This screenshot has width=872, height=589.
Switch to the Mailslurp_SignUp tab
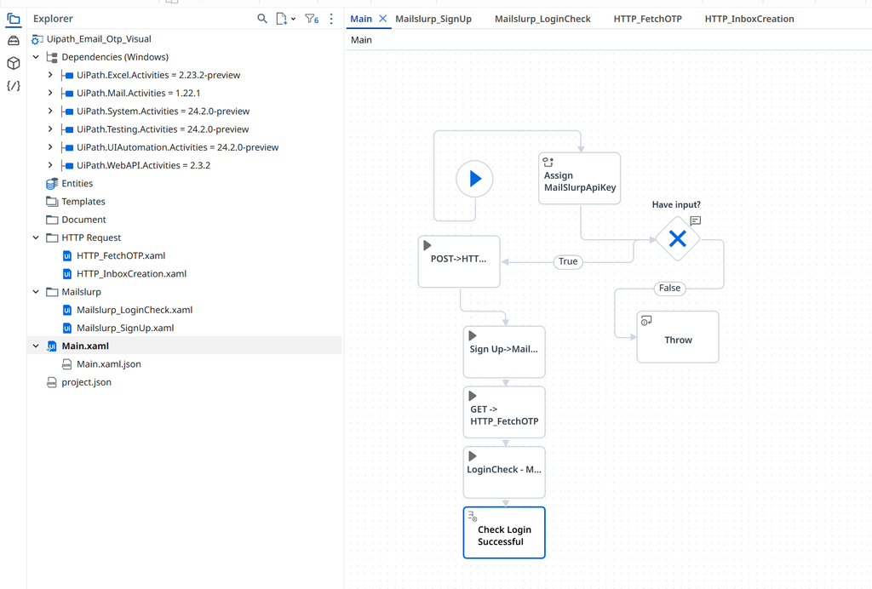click(433, 19)
